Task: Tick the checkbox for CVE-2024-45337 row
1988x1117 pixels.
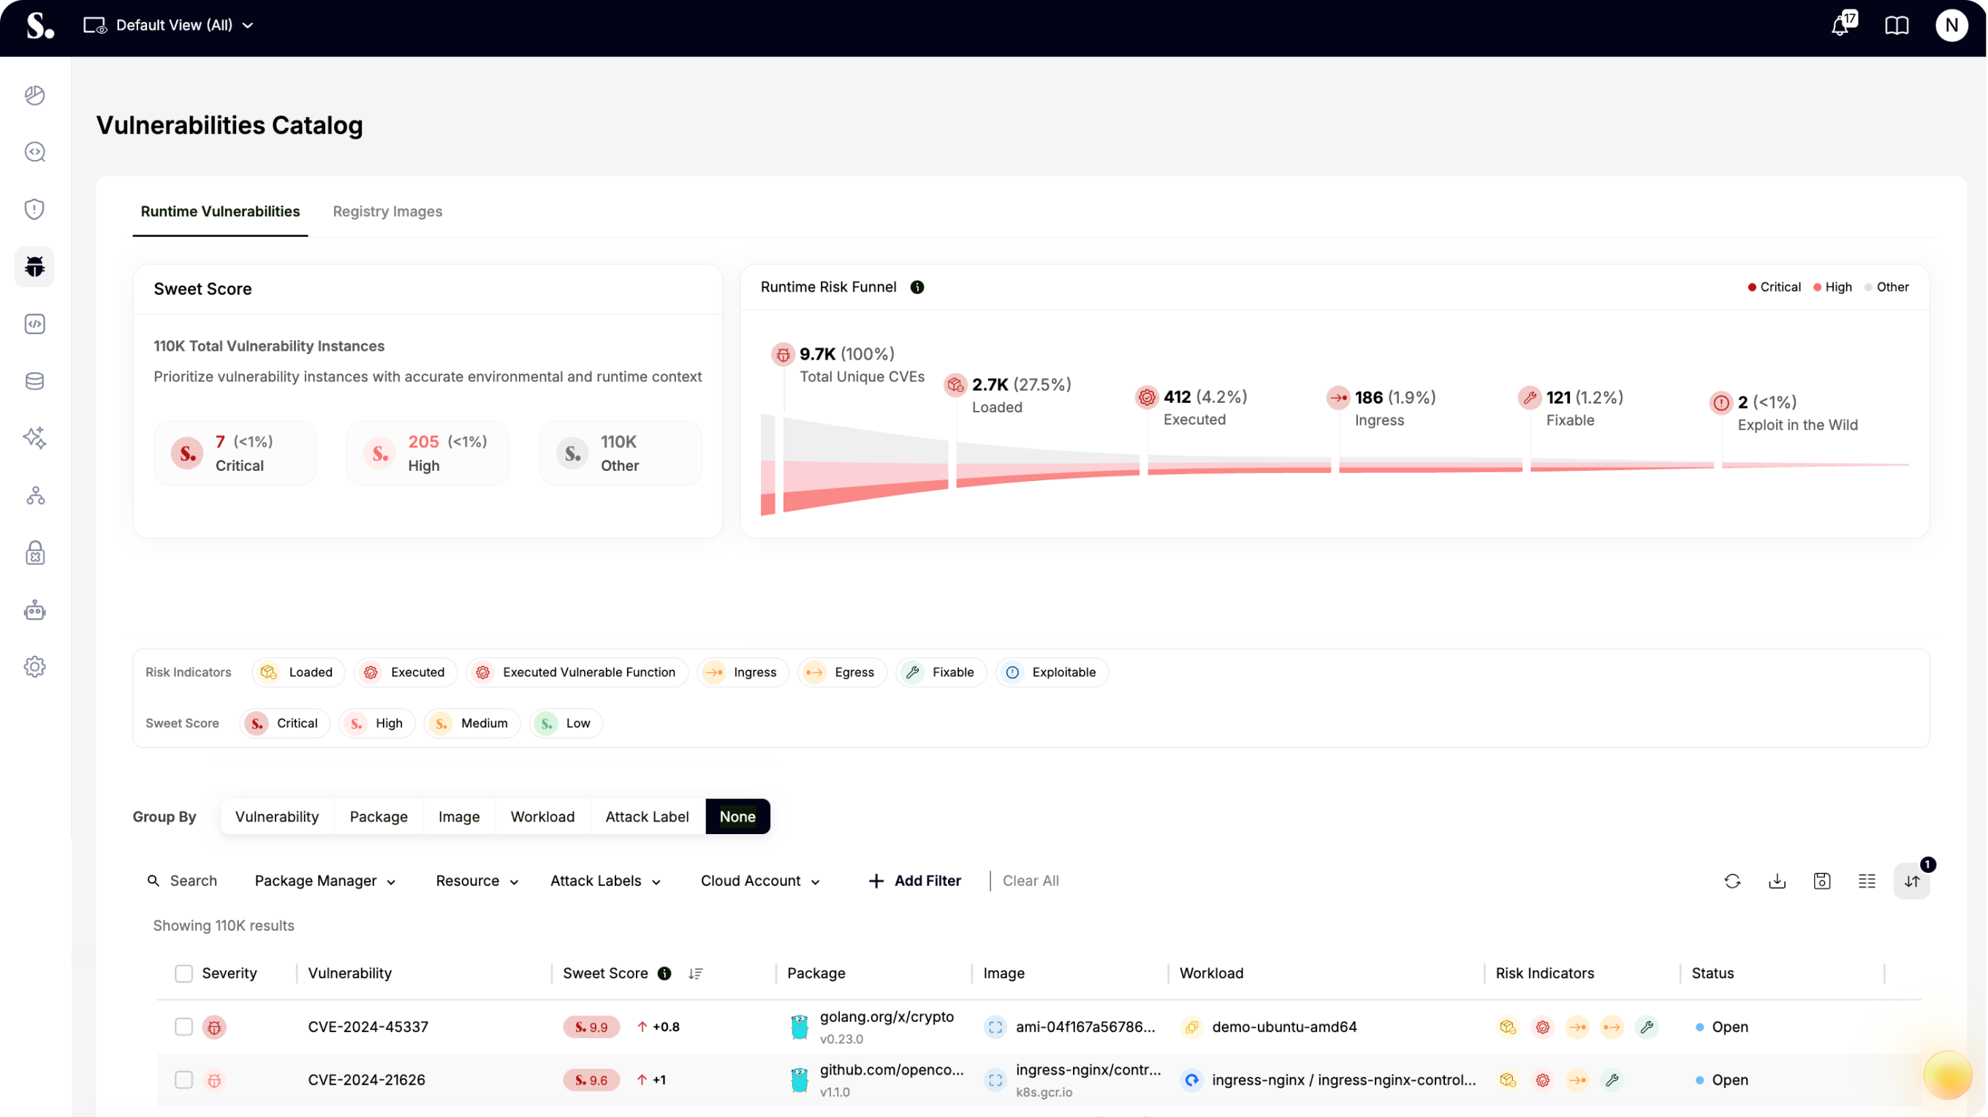Action: click(183, 1026)
